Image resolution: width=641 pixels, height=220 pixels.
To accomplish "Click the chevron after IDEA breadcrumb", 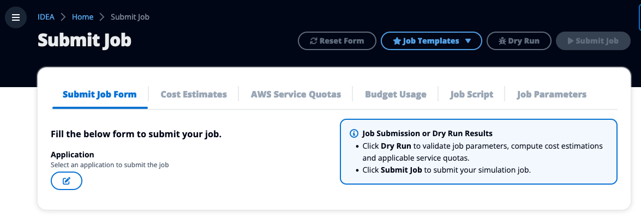I will tap(63, 17).
